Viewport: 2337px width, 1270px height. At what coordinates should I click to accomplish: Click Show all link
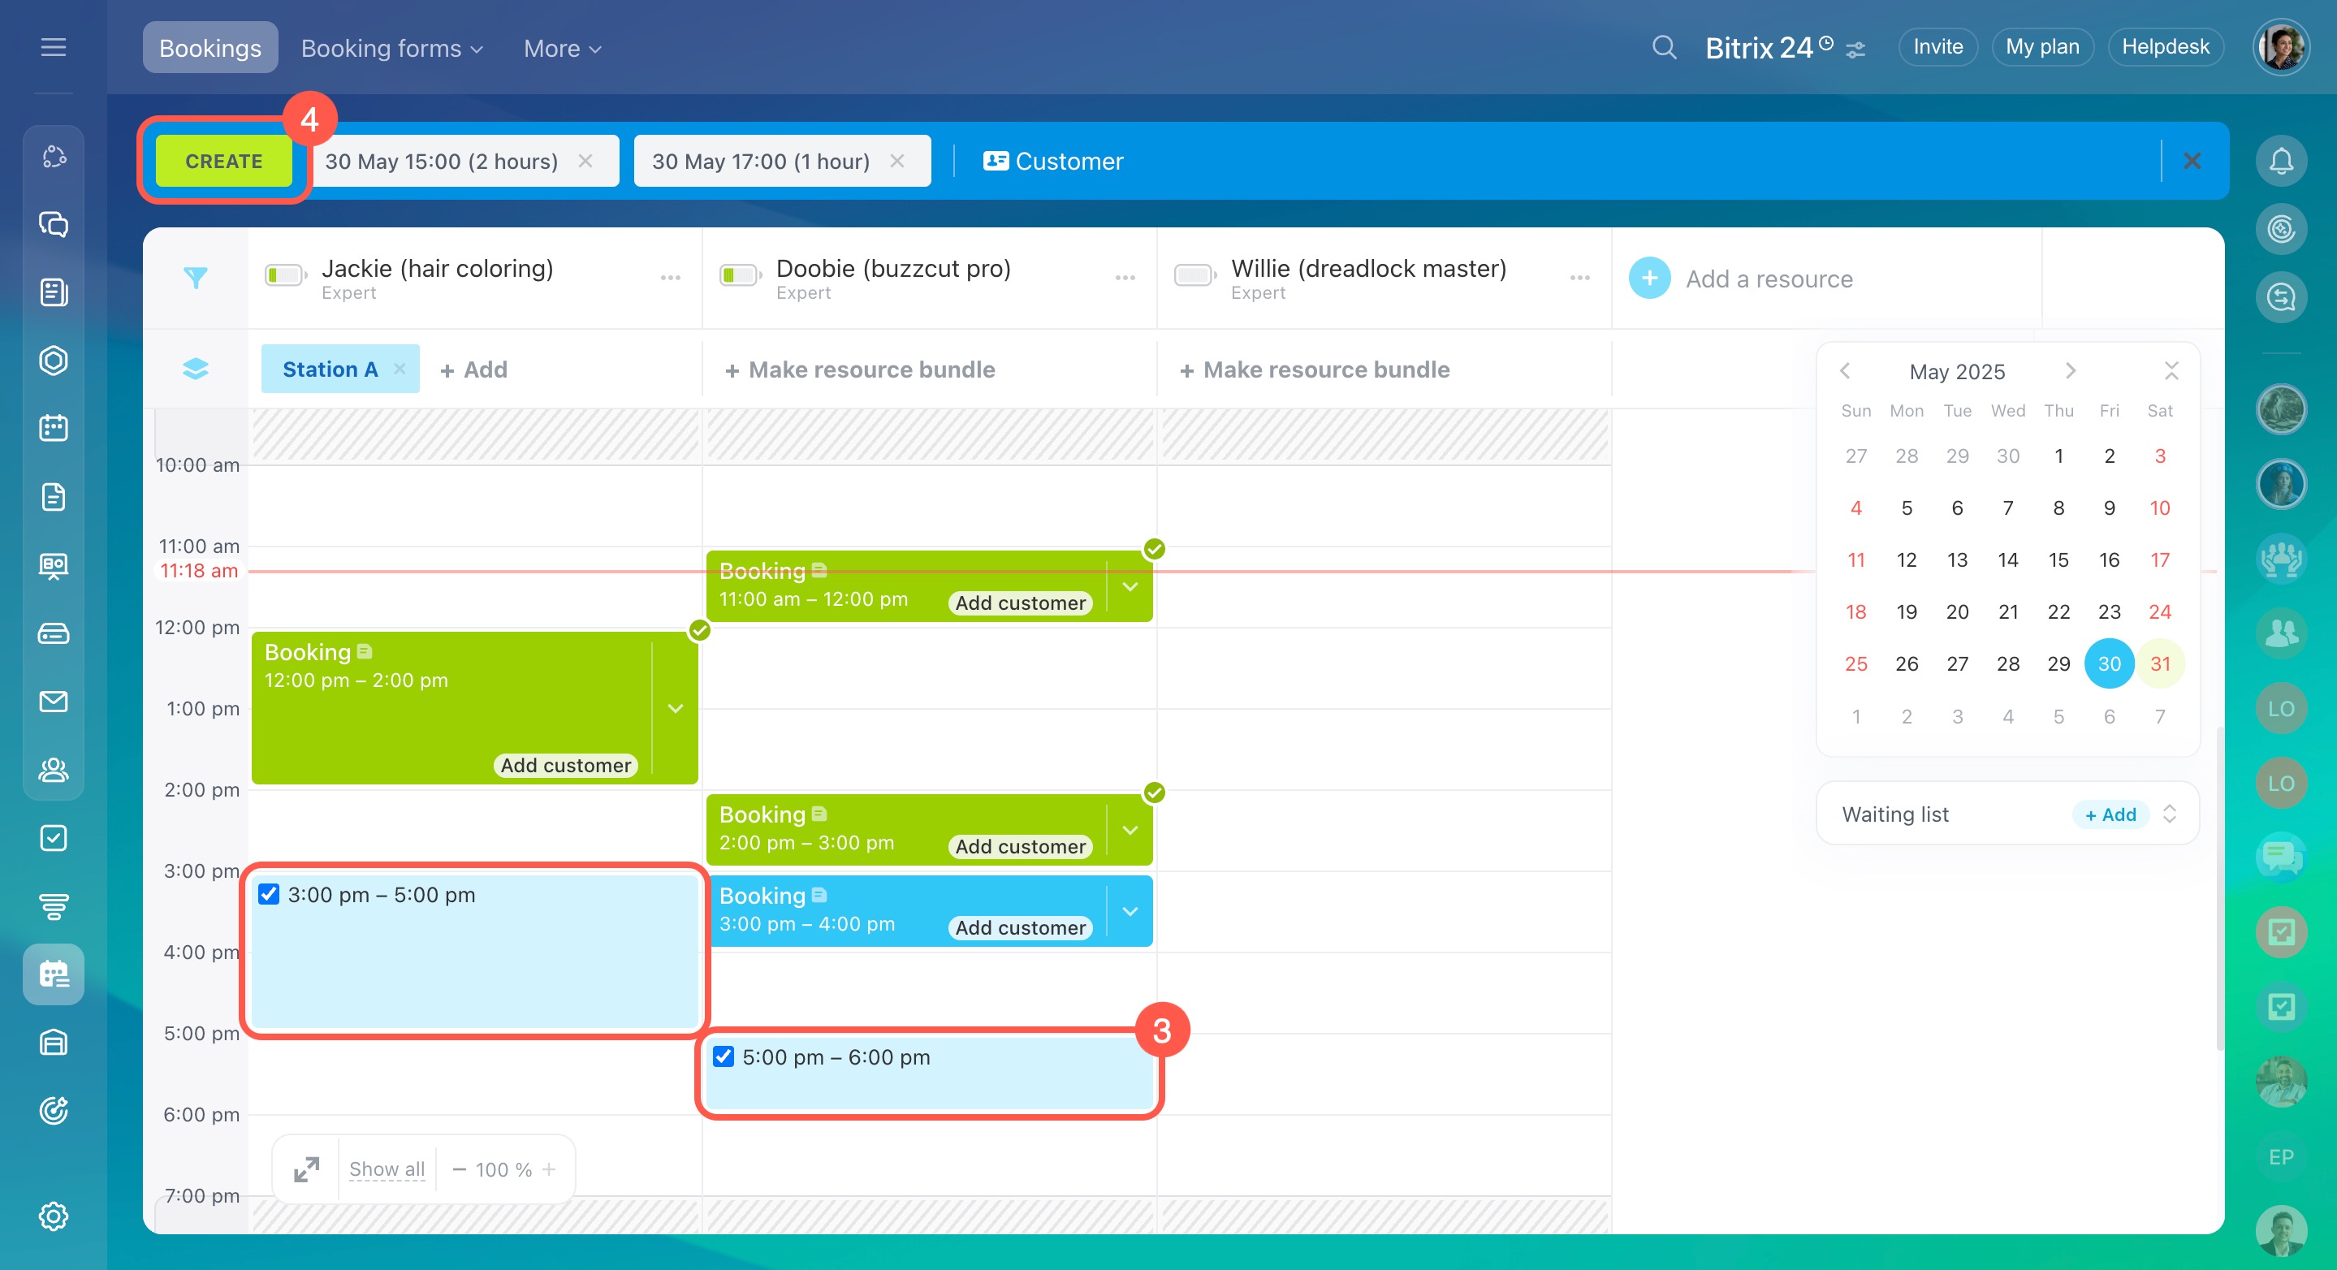pos(387,1168)
